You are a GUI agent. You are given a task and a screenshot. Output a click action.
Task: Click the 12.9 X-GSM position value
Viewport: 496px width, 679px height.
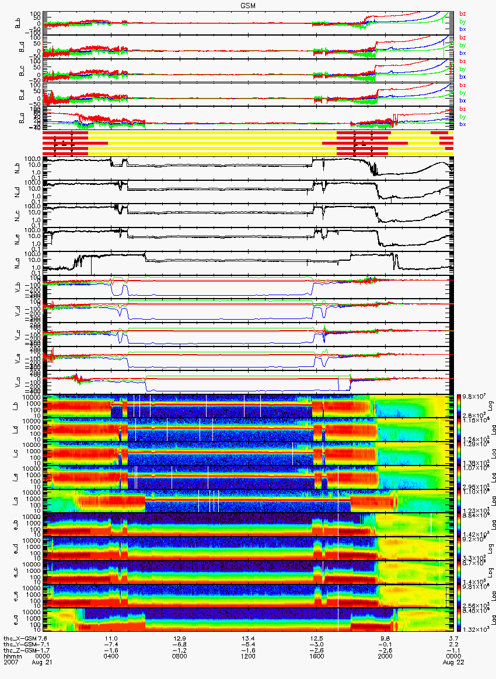(179, 638)
